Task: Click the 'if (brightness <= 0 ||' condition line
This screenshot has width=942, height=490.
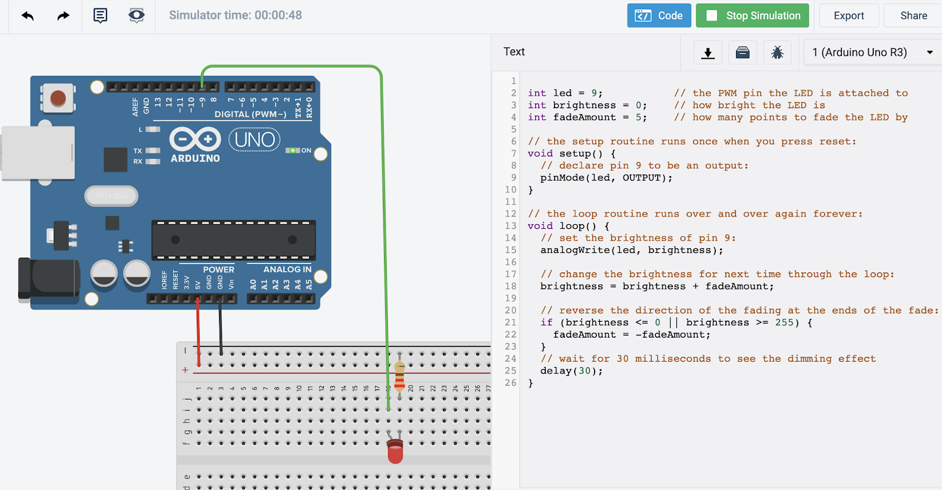Action: tap(676, 322)
